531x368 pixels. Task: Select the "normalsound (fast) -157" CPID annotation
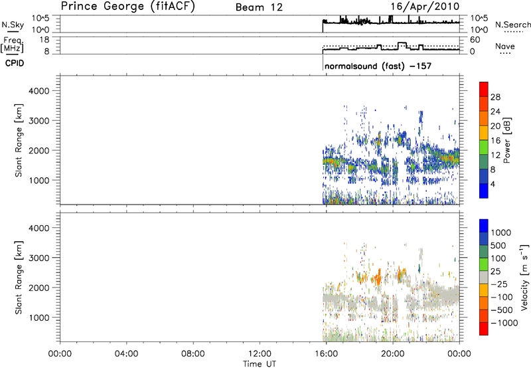(378, 66)
